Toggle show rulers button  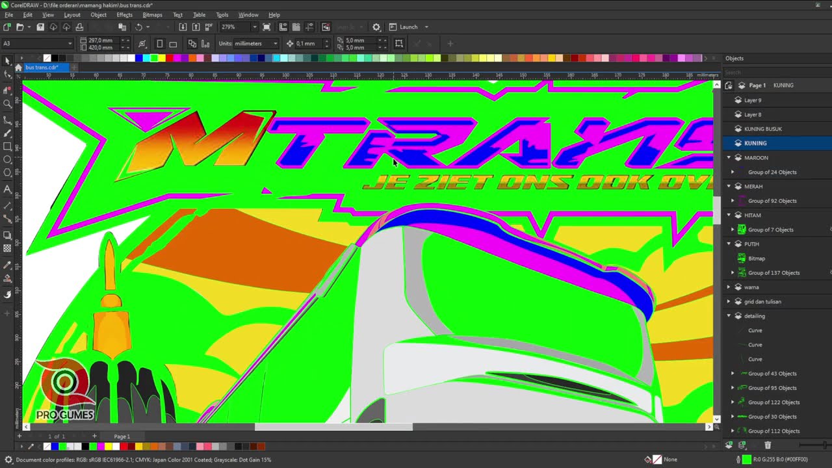coord(283,27)
